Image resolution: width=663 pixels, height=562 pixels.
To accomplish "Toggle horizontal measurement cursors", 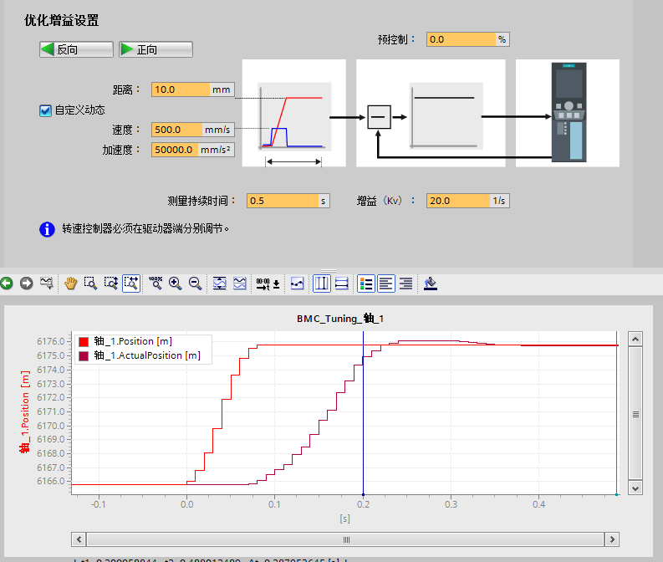I will pos(342,283).
